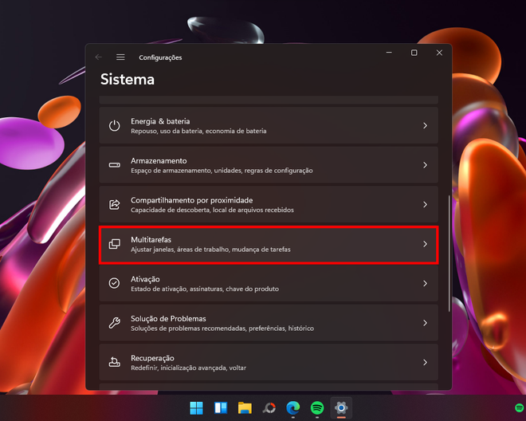Viewport: 526px width, 421px height.
Task: Click the Multitarefas windows icon
Action: tap(115, 244)
